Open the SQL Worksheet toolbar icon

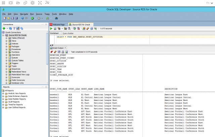coord(48,18)
